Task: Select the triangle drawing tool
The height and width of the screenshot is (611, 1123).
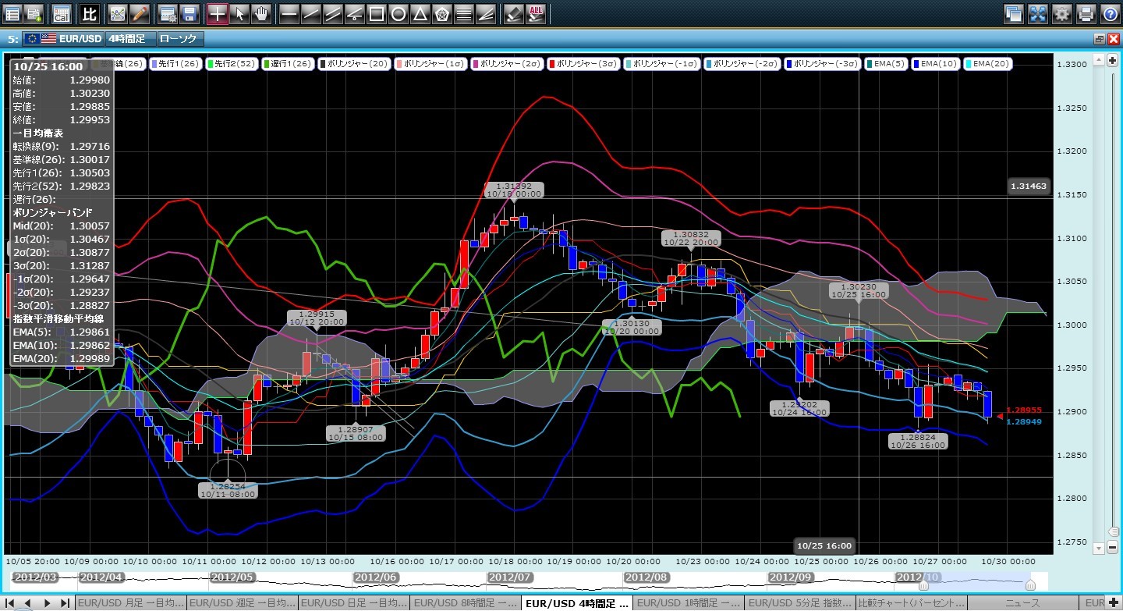Action: click(420, 13)
